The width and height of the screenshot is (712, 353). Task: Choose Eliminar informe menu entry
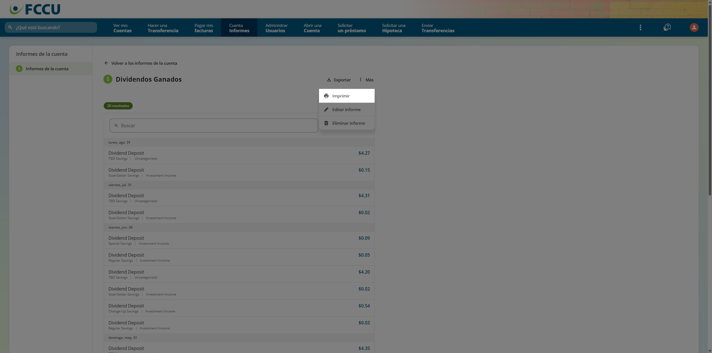pyautogui.click(x=347, y=123)
